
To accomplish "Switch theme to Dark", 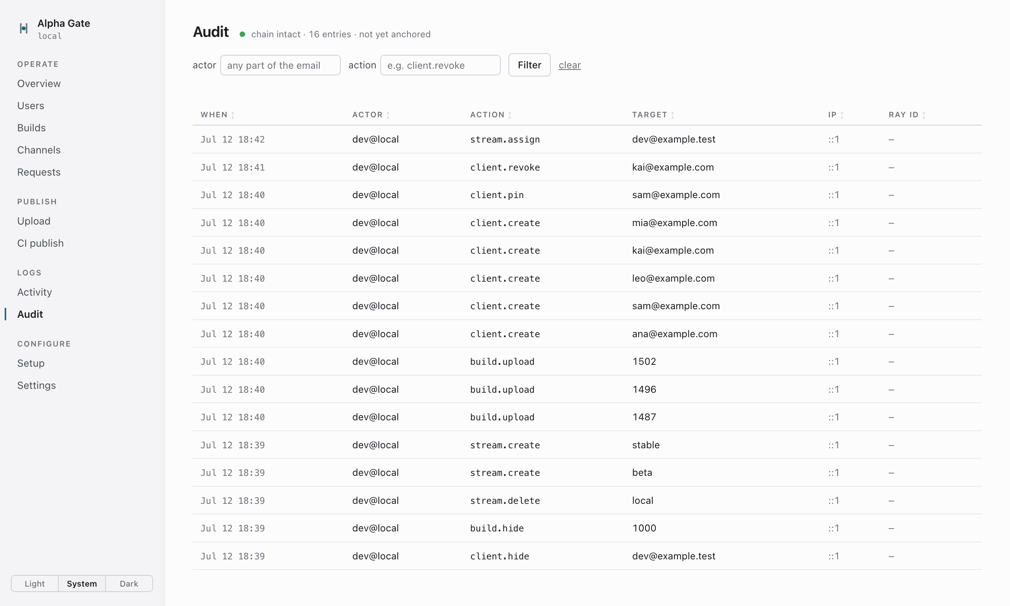I will click(129, 583).
